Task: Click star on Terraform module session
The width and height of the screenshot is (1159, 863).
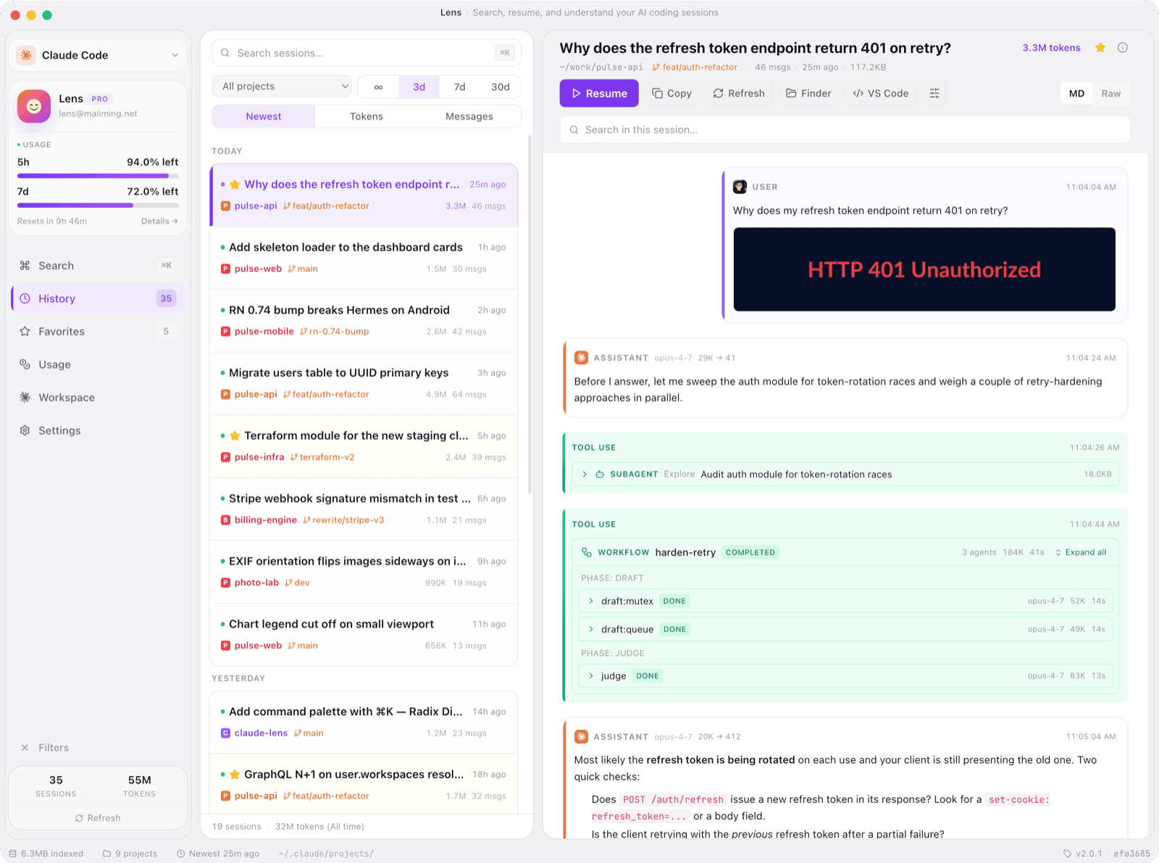Action: [x=235, y=436]
